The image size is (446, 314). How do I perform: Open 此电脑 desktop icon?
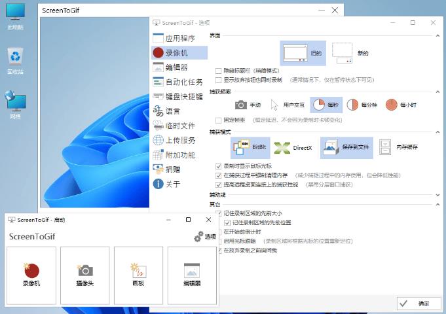pyautogui.click(x=15, y=16)
